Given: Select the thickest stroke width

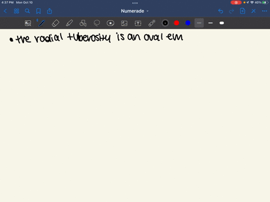Looking at the screenshot, I should pos(222,23).
